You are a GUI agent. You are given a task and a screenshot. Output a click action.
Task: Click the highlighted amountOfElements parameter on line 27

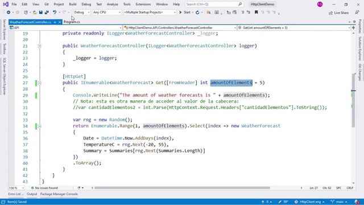(231, 83)
